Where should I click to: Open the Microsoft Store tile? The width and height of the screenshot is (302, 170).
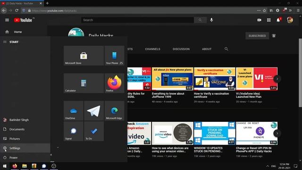tap(84, 56)
